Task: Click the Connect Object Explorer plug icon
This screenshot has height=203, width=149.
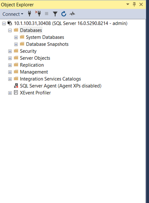Action: point(29,14)
